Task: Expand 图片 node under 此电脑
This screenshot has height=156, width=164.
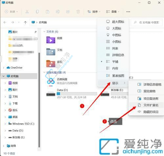Action: pyautogui.click(x=5, y=90)
